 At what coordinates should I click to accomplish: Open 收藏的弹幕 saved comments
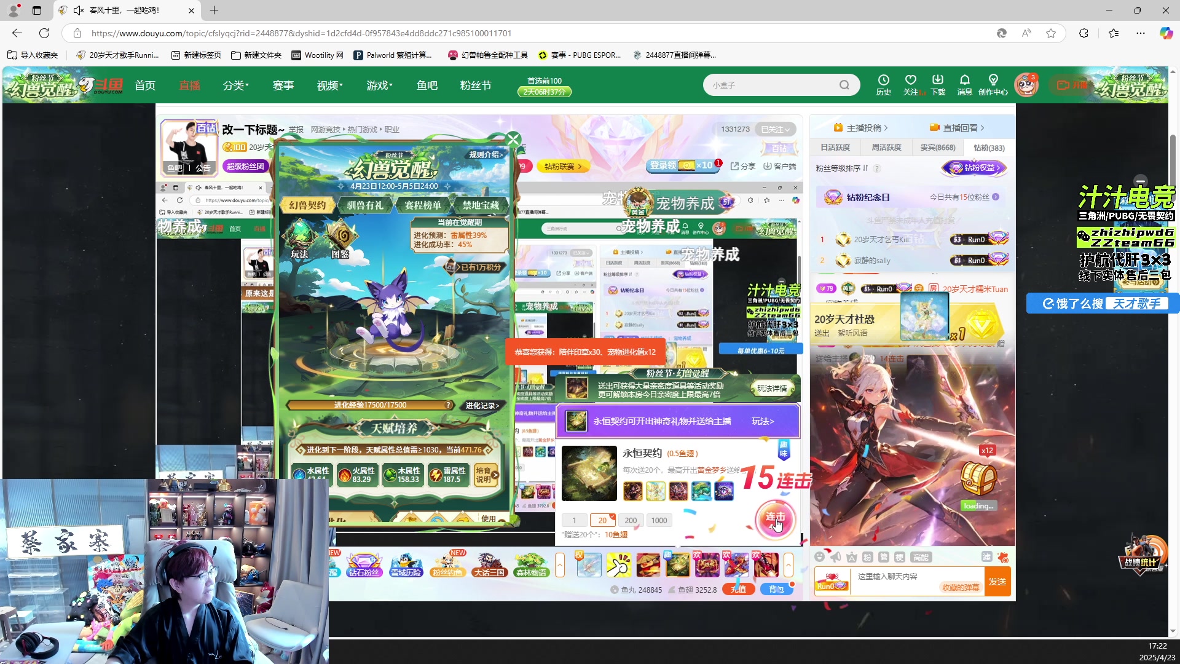pos(960,588)
